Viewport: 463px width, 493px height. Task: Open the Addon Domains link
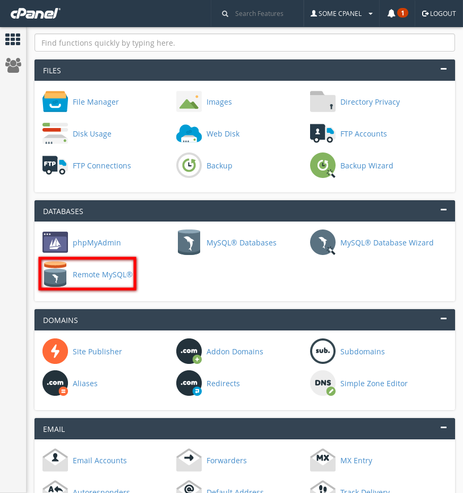[235, 352]
